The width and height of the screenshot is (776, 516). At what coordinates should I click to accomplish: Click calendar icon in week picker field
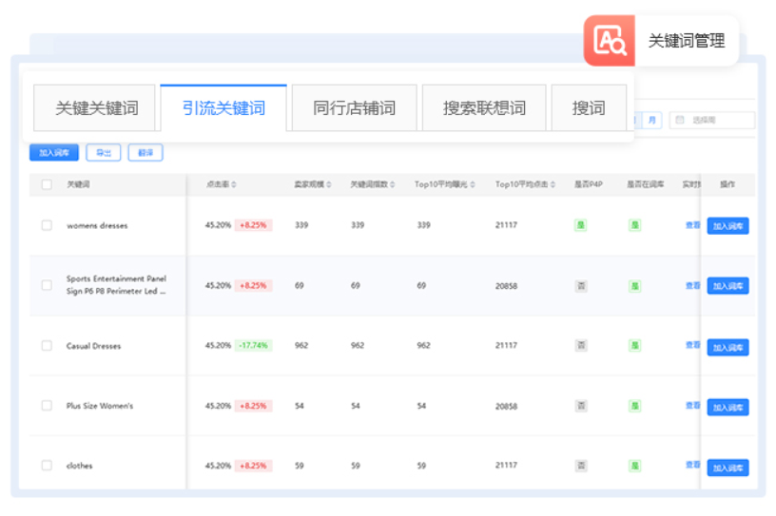click(x=680, y=120)
